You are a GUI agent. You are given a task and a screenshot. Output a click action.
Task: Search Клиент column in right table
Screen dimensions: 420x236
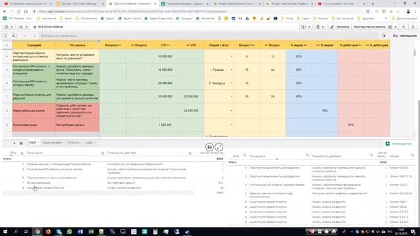point(412,155)
